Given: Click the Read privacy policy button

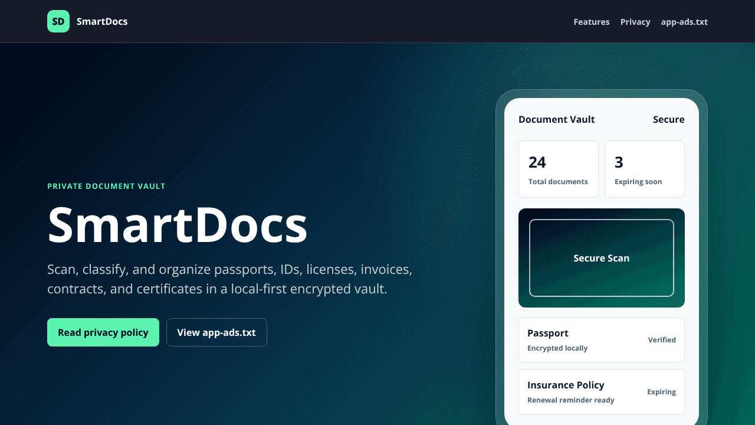Looking at the screenshot, I should point(103,332).
